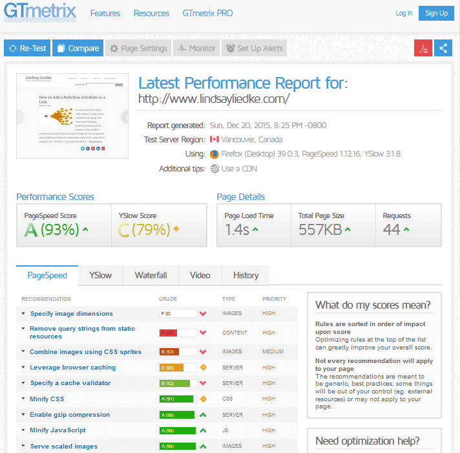Click the Type column header
This screenshot has height=453, width=460.
pyautogui.click(x=229, y=299)
